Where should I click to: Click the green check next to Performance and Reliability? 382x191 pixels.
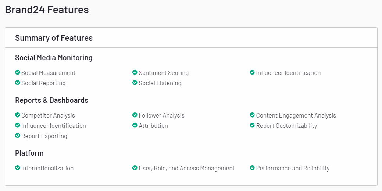coord(252,168)
